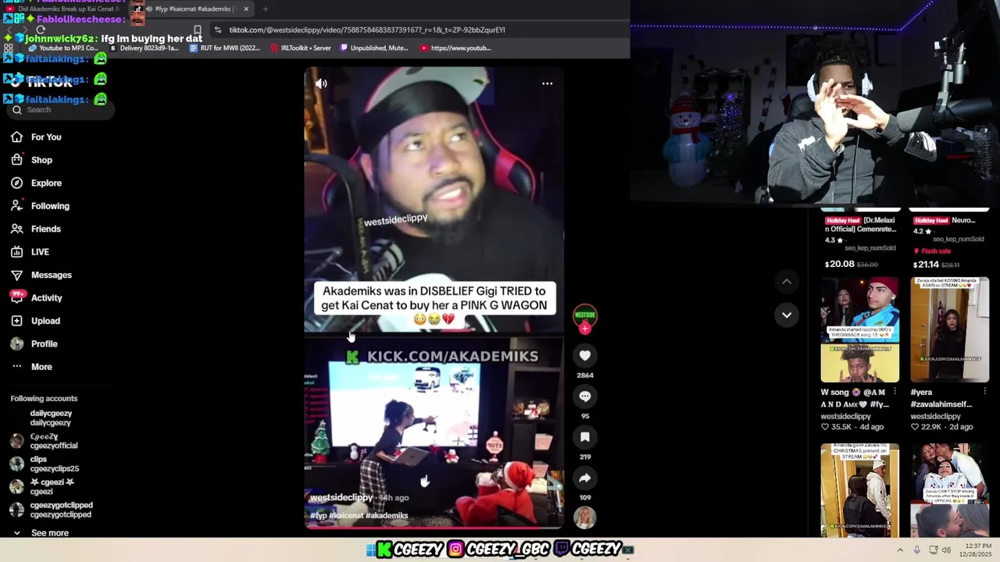Click the #yera #zavalahimself video caption
The height and width of the screenshot is (562, 1000).
(941, 398)
